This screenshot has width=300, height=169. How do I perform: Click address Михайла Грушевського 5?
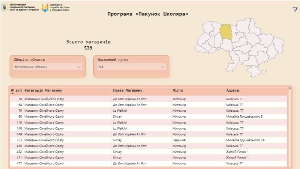point(244,116)
